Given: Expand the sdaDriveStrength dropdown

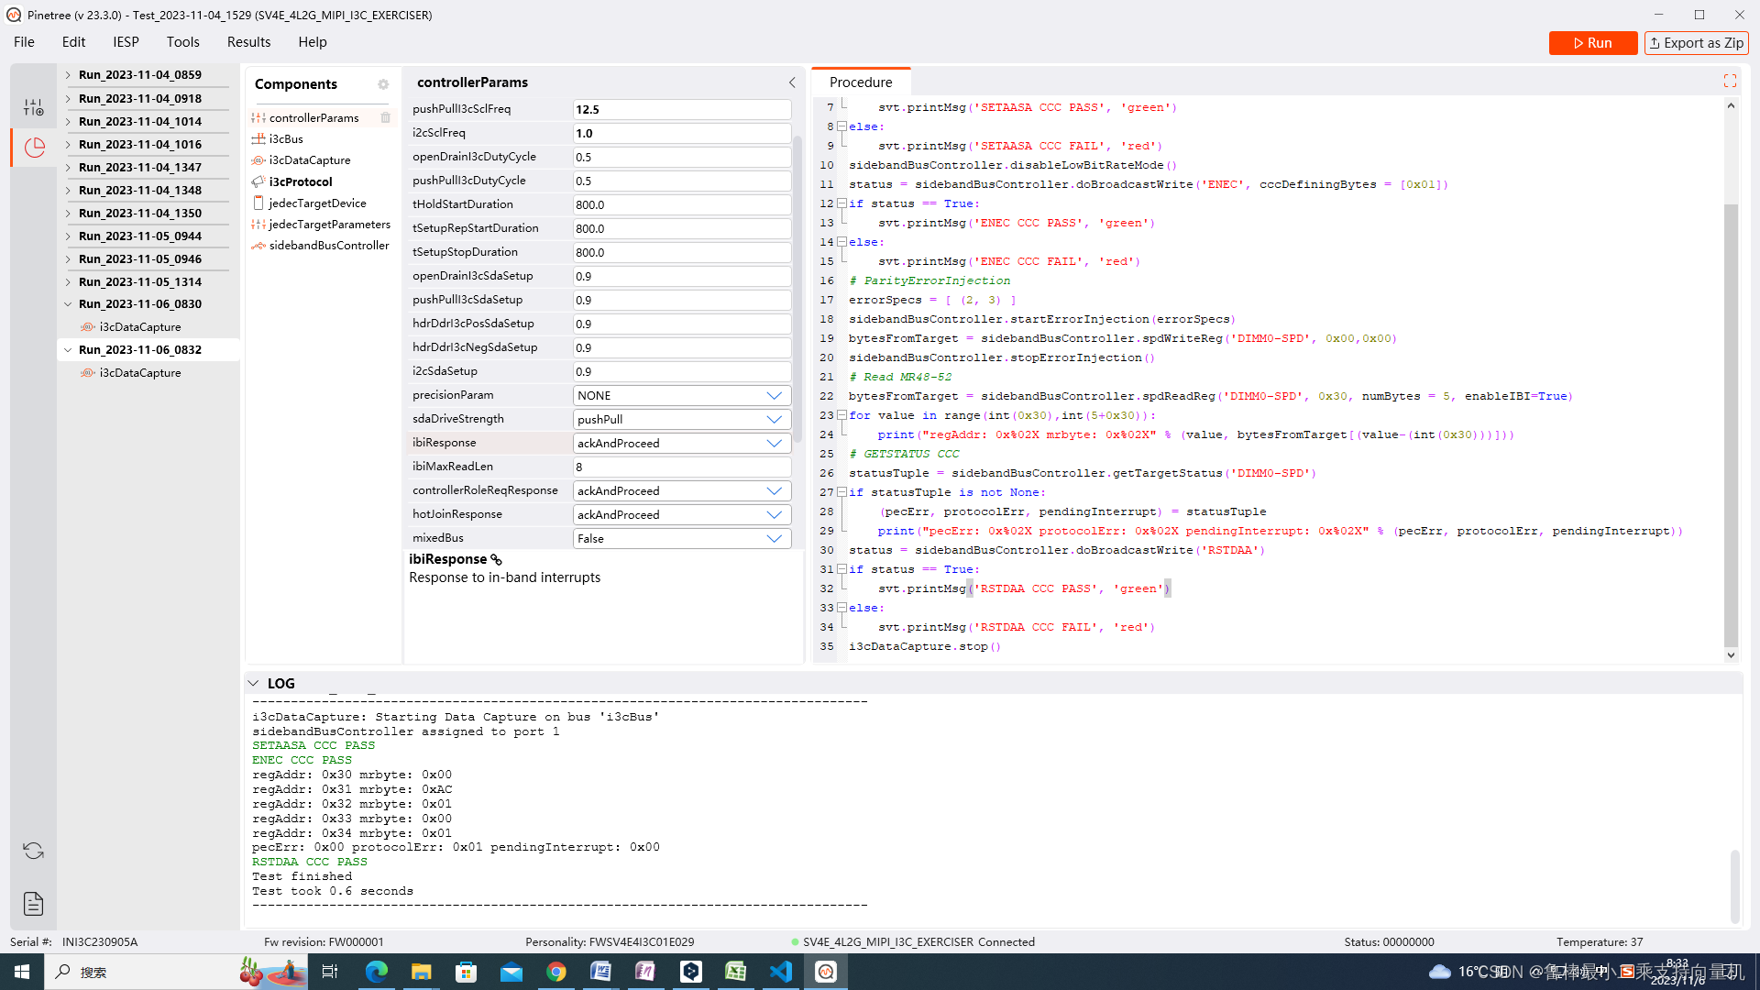Looking at the screenshot, I should (x=775, y=418).
